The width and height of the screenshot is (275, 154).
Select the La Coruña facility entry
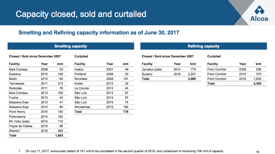click(x=82, y=88)
